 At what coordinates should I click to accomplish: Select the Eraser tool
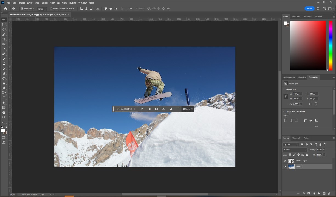(x=4, y=73)
